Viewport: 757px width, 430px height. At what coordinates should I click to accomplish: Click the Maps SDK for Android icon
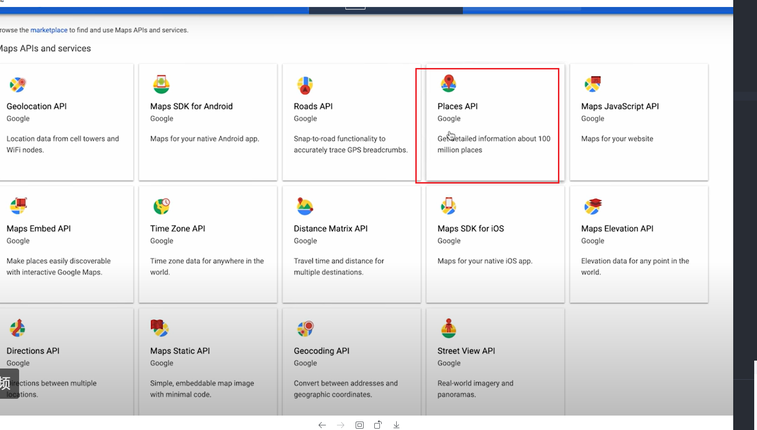pos(161,84)
